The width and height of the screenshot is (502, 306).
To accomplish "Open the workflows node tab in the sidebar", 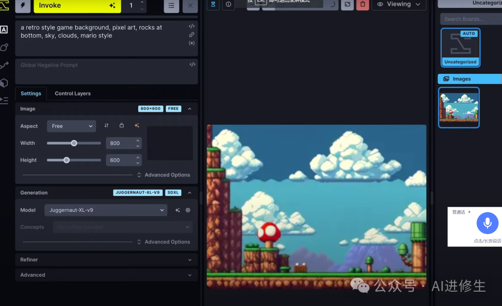I will 4,65.
